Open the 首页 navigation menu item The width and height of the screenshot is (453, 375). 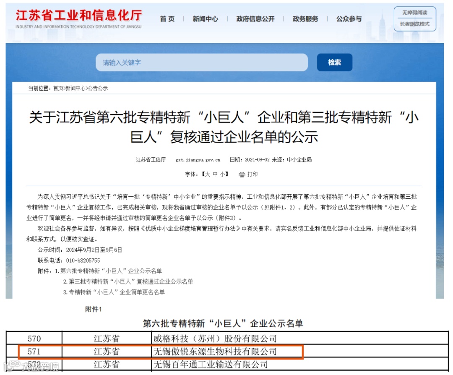(x=167, y=19)
